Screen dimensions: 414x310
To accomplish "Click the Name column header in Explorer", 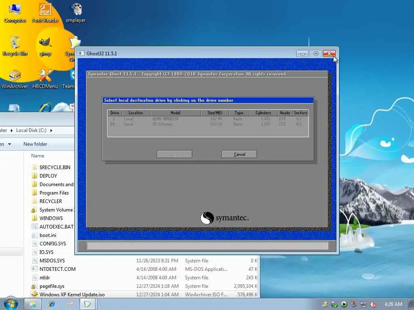I will [38, 156].
